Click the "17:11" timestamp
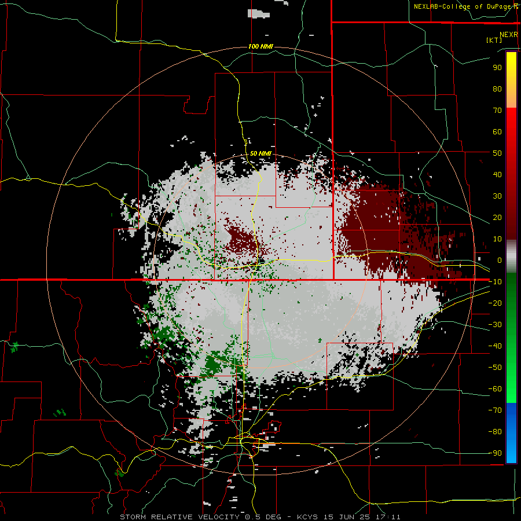 (x=388, y=517)
